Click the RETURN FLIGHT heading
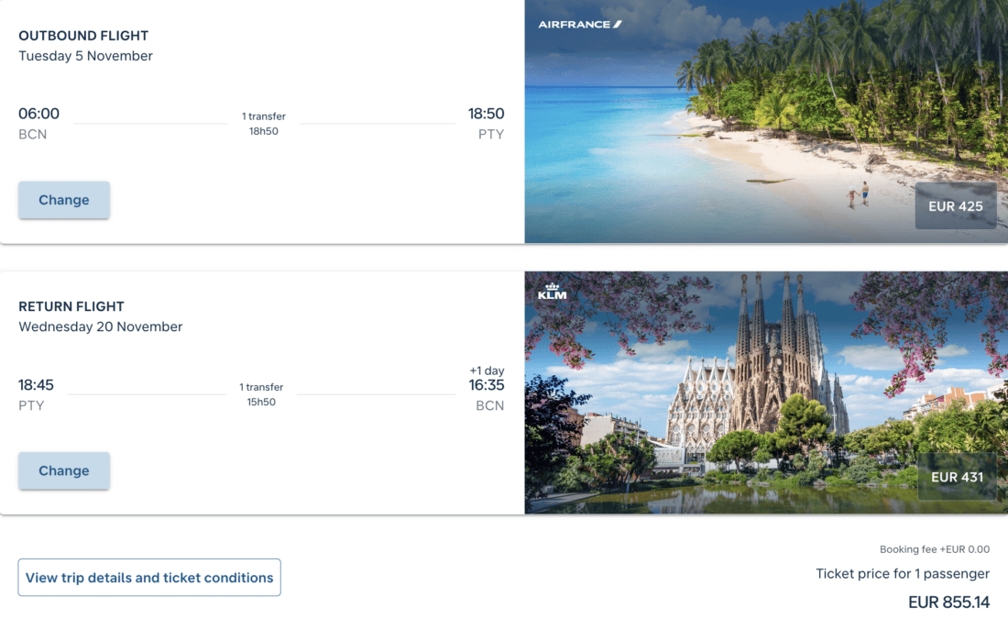Image resolution: width=1008 pixels, height=619 pixels. pos(71,307)
